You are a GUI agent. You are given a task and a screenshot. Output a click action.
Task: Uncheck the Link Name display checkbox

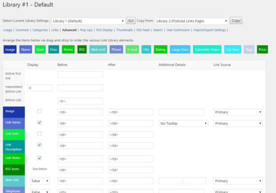(39, 122)
